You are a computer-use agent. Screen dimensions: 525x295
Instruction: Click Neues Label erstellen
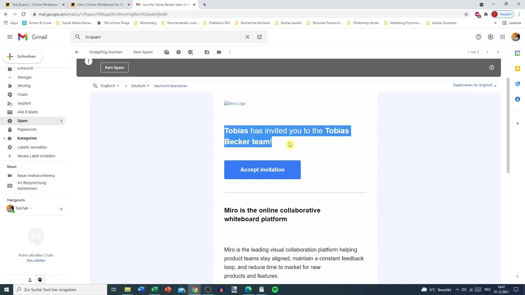coord(36,156)
